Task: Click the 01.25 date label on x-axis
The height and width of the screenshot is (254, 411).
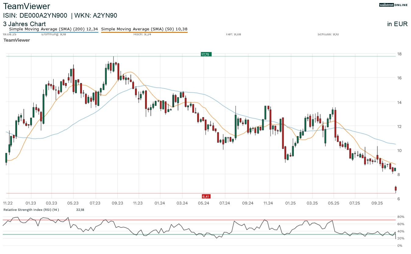Action: [x=290, y=203]
